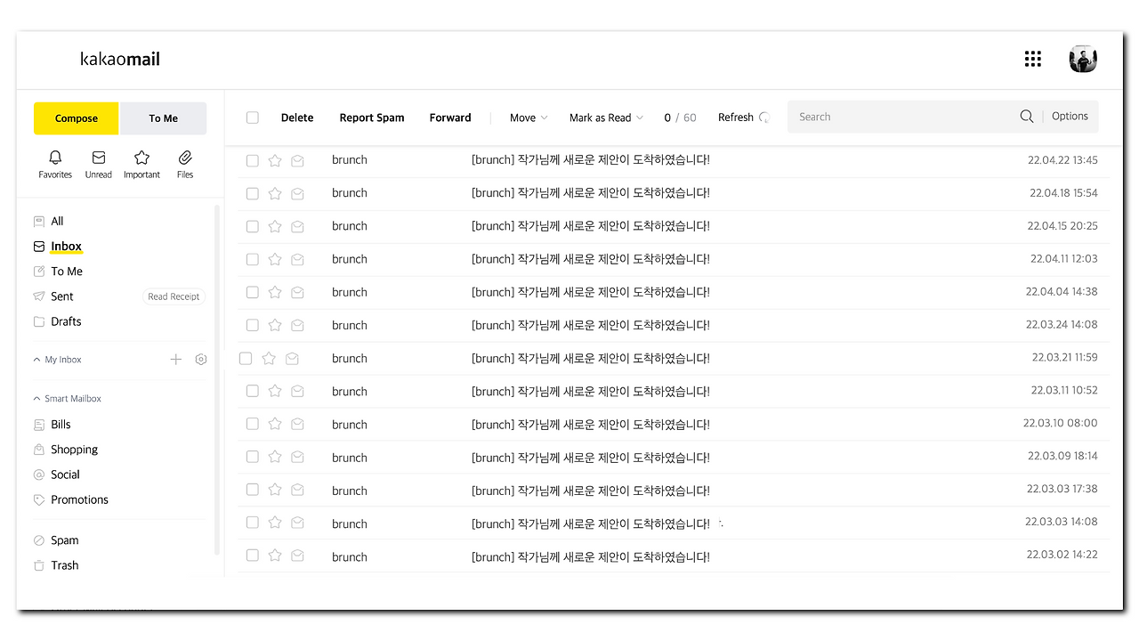Click envelope read-status icon of 22.03.21 11:59 mail
Screen dimensions: 1139x641
(291, 359)
